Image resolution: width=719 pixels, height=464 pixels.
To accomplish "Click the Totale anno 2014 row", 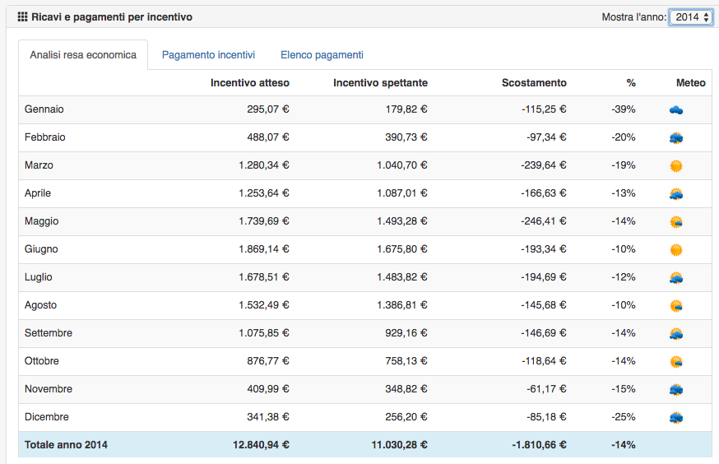I will [66, 445].
